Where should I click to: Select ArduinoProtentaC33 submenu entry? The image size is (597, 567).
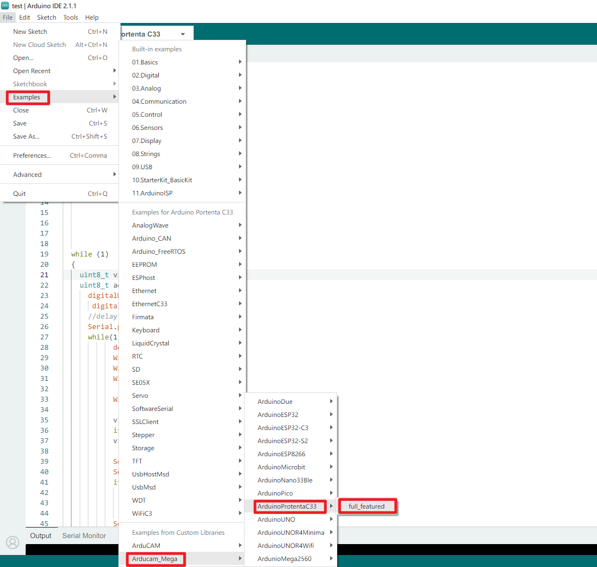coord(291,506)
